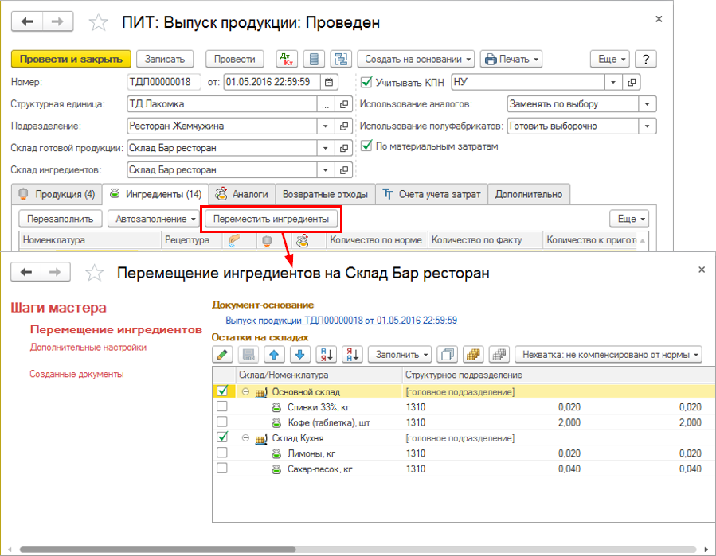This screenshot has width=716, height=556.
Task: Move row up with blue arrow
Action: pos(276,354)
